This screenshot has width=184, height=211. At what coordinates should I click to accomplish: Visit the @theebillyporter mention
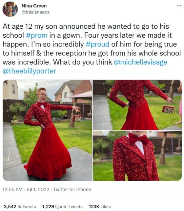(x=29, y=71)
